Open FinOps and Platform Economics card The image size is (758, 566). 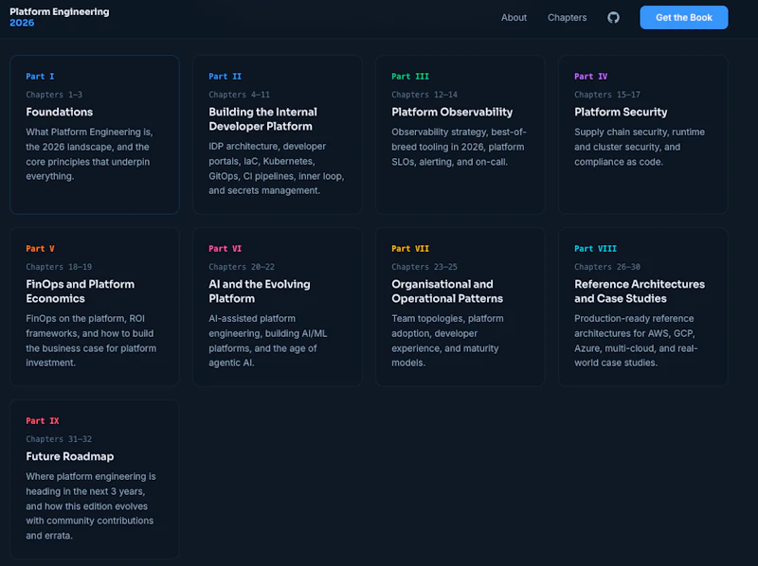95,307
